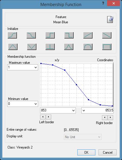The width and height of the screenshot is (122, 160).
Task: Click the 'Coordinates' label above graph
Action: pyautogui.click(x=105, y=60)
